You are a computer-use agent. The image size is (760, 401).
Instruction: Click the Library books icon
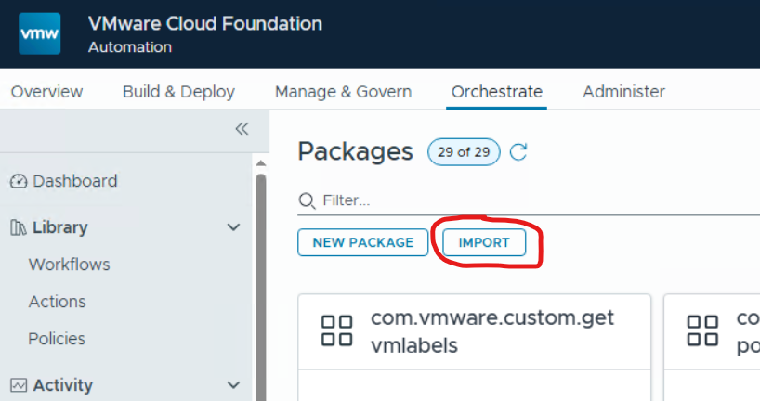(19, 227)
